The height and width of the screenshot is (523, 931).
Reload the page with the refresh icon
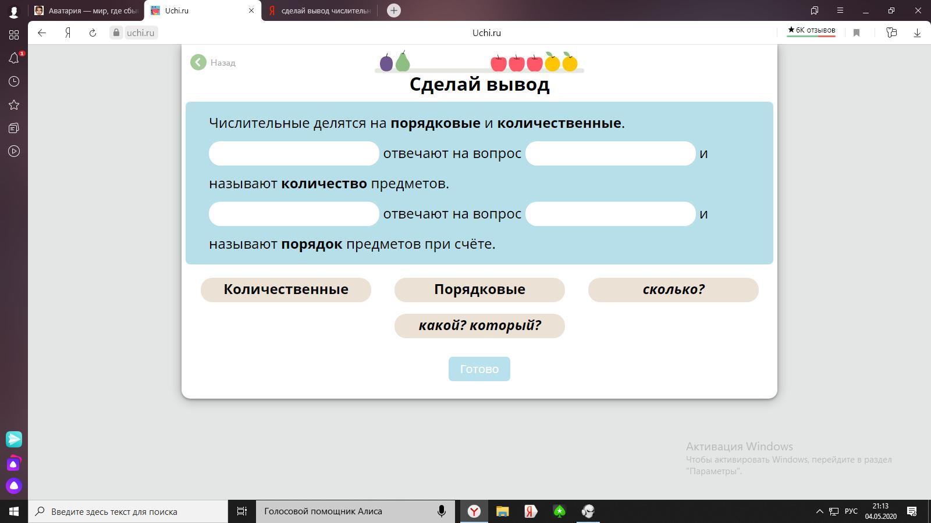pos(93,33)
